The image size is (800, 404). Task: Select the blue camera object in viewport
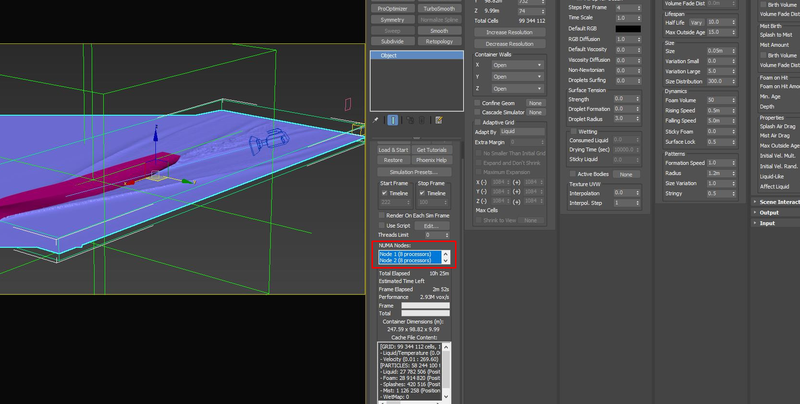coord(268,141)
